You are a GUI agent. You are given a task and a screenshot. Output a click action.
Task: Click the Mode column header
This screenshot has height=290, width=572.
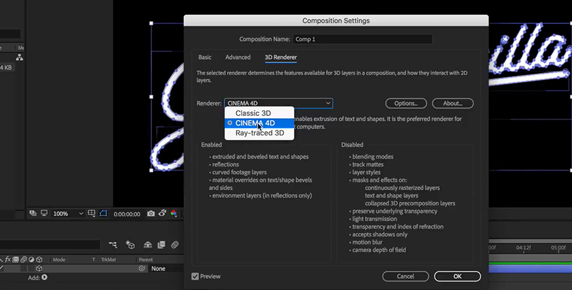[59, 259]
